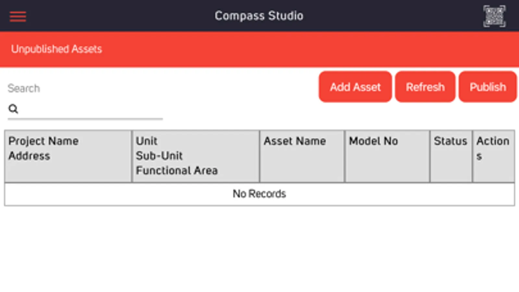Select the Status column header
Image resolution: width=519 pixels, height=292 pixels.
450,141
